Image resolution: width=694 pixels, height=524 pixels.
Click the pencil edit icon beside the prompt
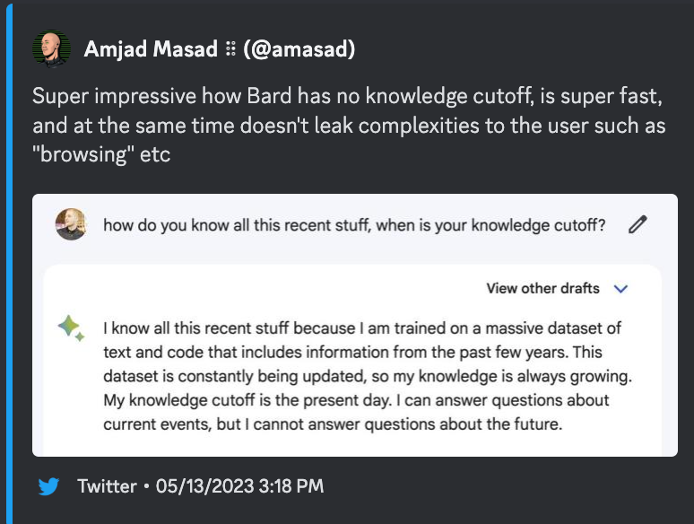point(638,225)
